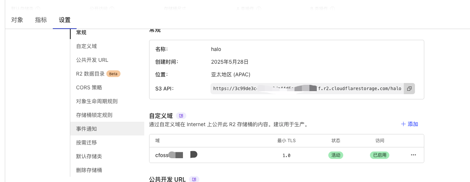The height and width of the screenshot is (182, 470).
Task: Click the bucket name halo
Action: tap(216, 49)
